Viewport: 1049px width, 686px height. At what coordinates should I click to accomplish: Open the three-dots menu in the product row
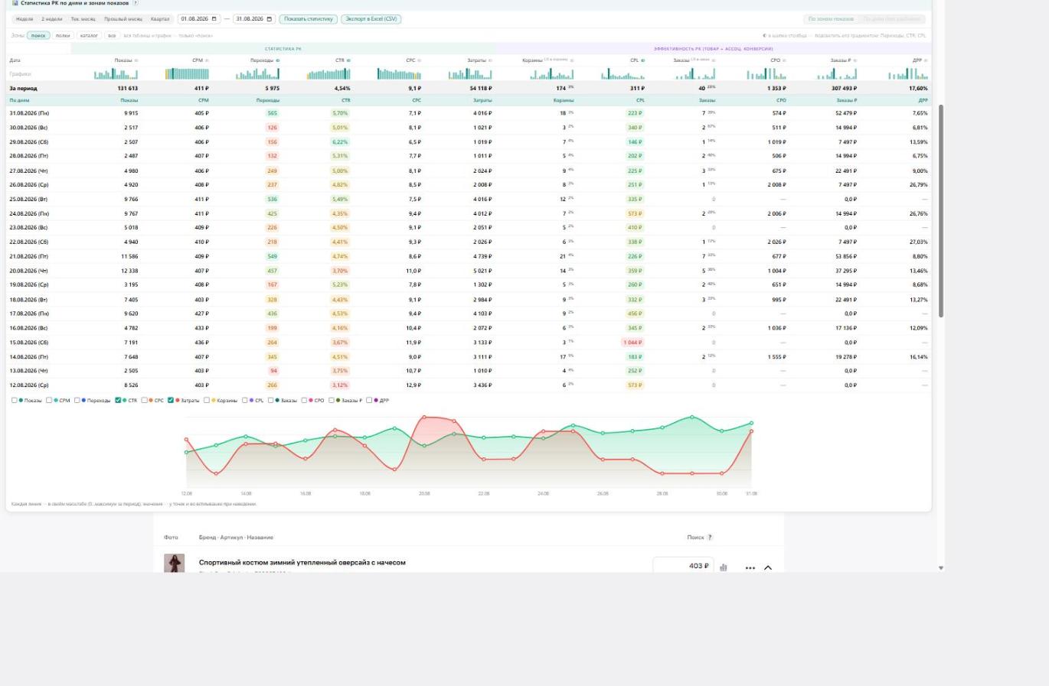[750, 567]
